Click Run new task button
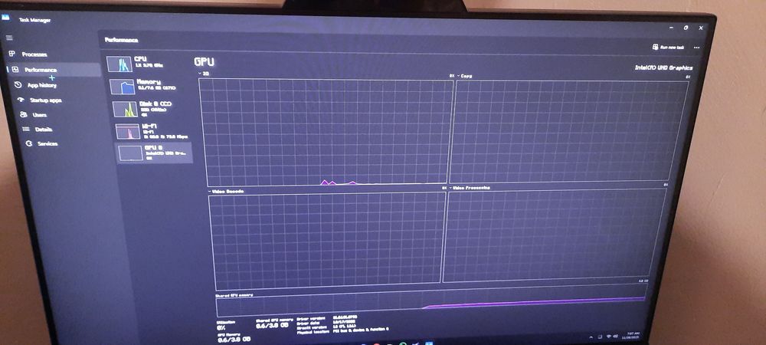The width and height of the screenshot is (766, 345). [668, 48]
